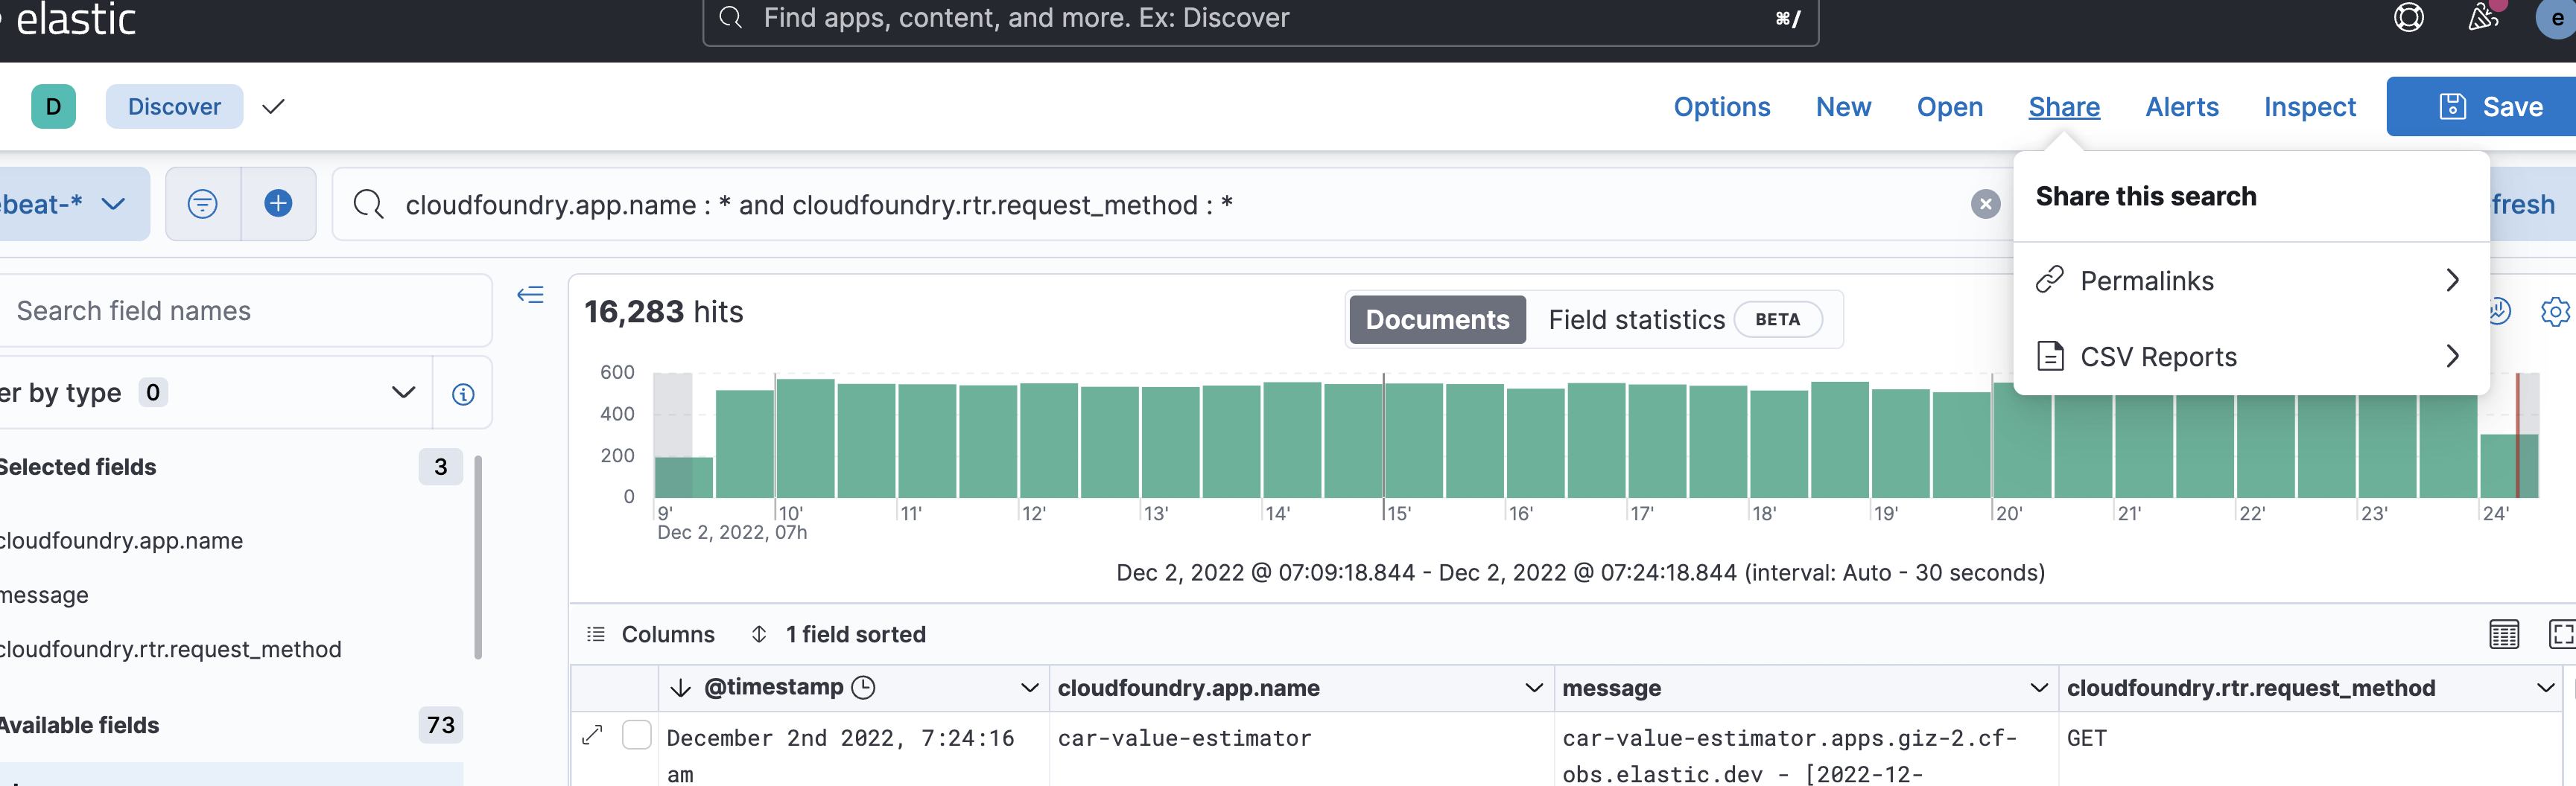Viewport: 2576px width, 786px height.
Task: Click info icon beside filter by type
Action: pos(463,394)
